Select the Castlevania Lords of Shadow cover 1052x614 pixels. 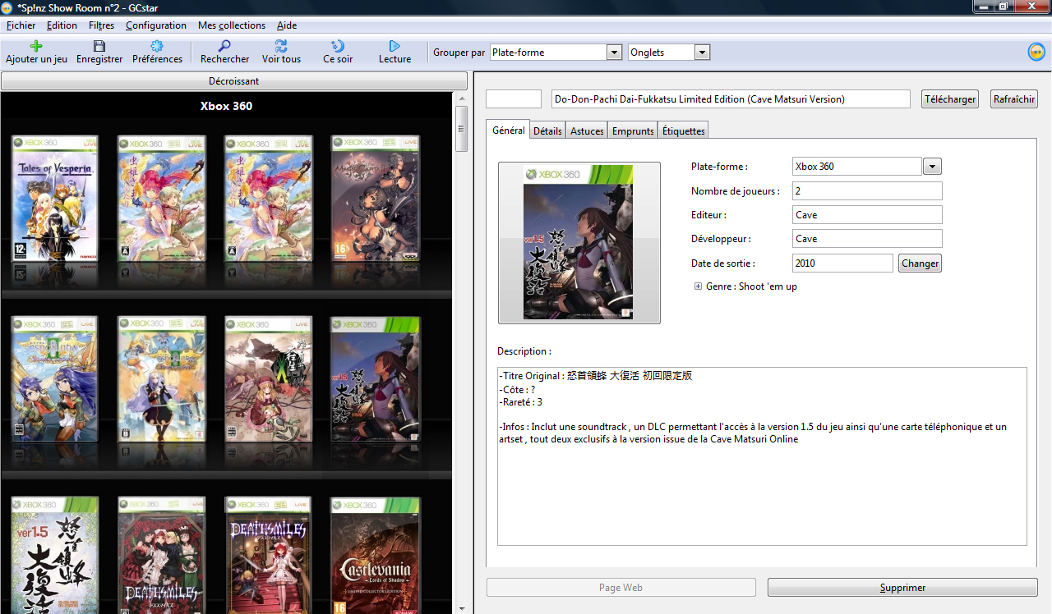click(x=376, y=555)
